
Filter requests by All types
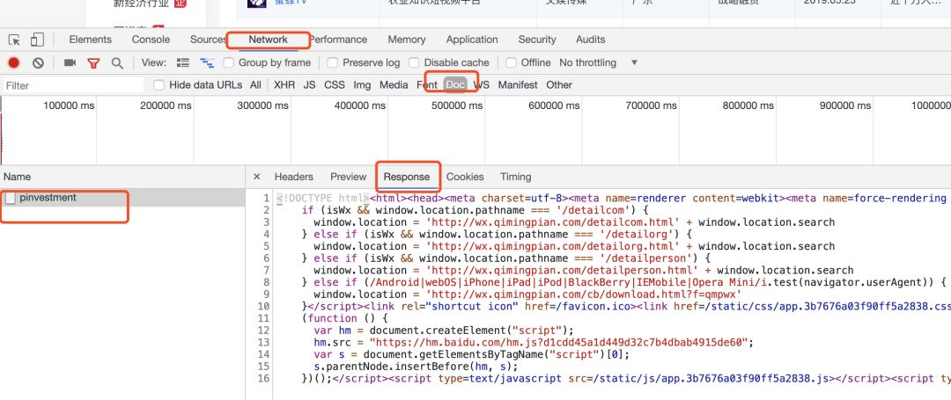click(x=255, y=84)
